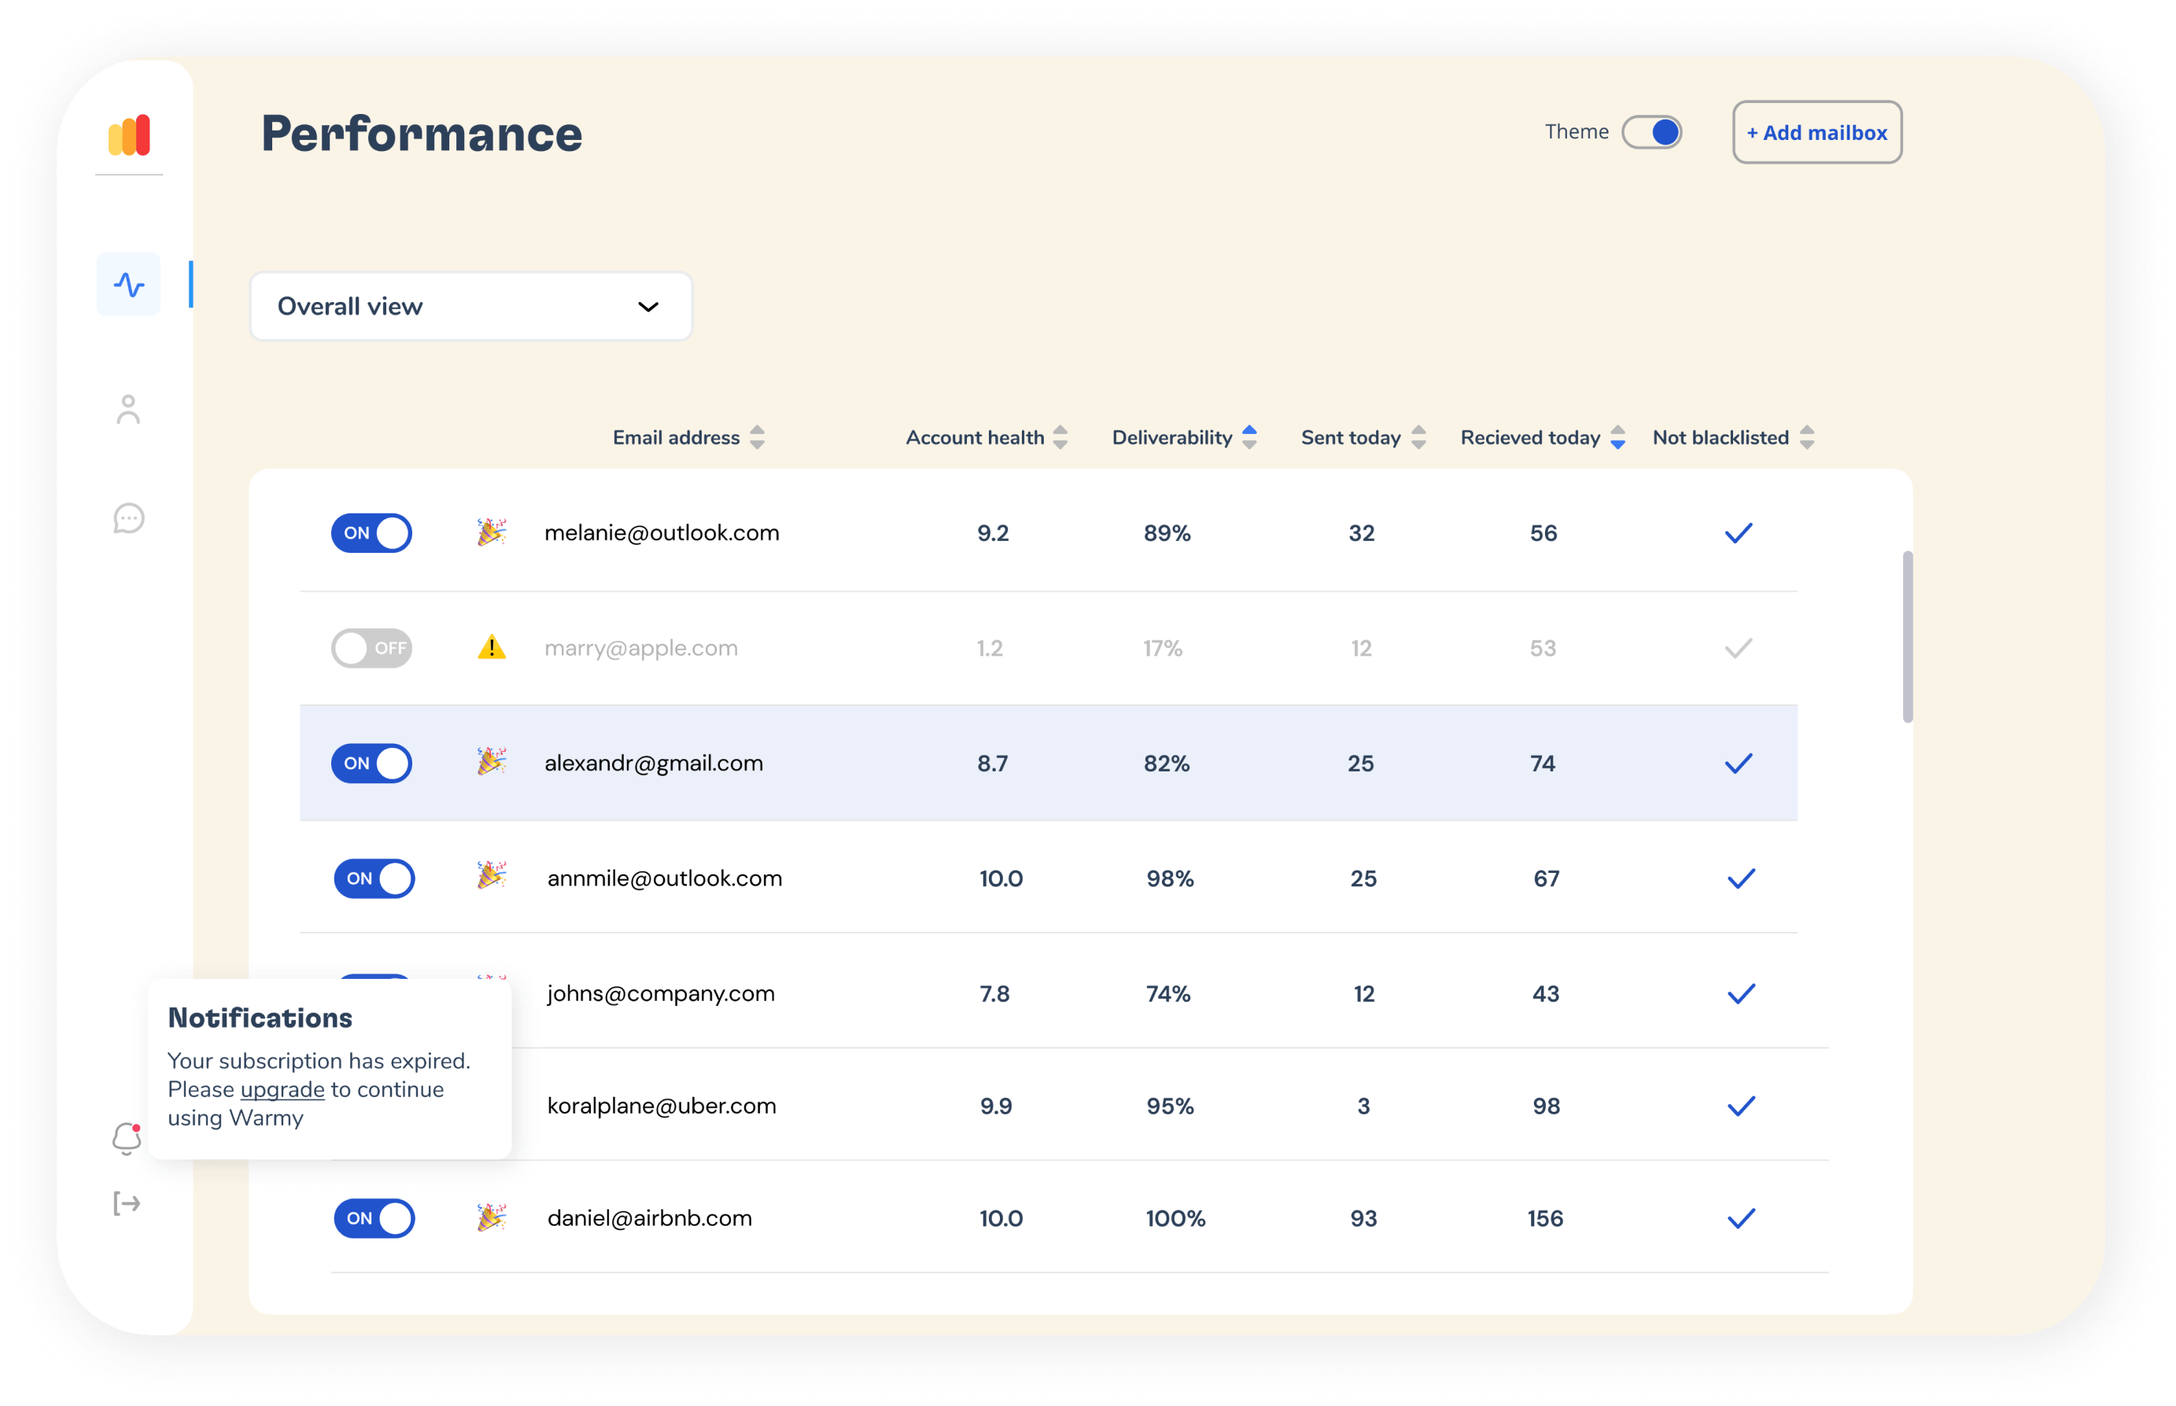2176x1406 pixels.
Task: Follow the upgrade link in Notifications
Action: 282,1089
